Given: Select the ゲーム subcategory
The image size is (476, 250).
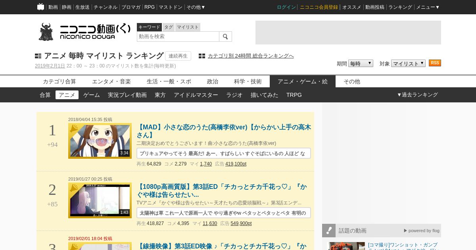Looking at the screenshot, I should [92, 95].
